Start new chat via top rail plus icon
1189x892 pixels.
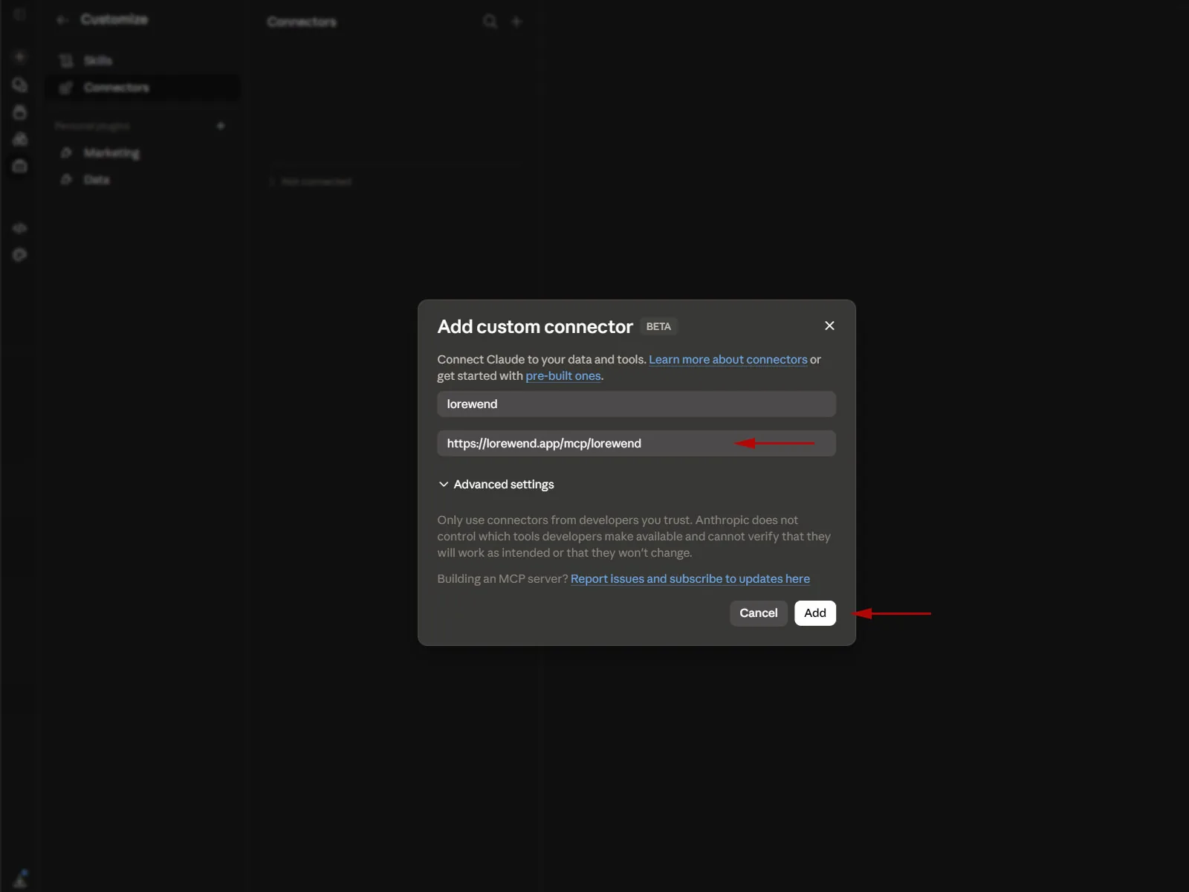coord(20,57)
